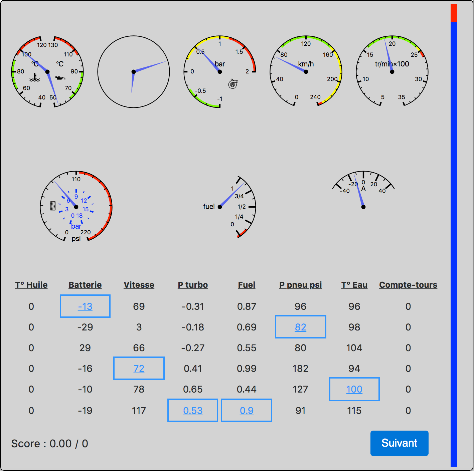This screenshot has width=474, height=471.
Task: Pick 0.9 in the Fuel column
Action: (x=247, y=411)
